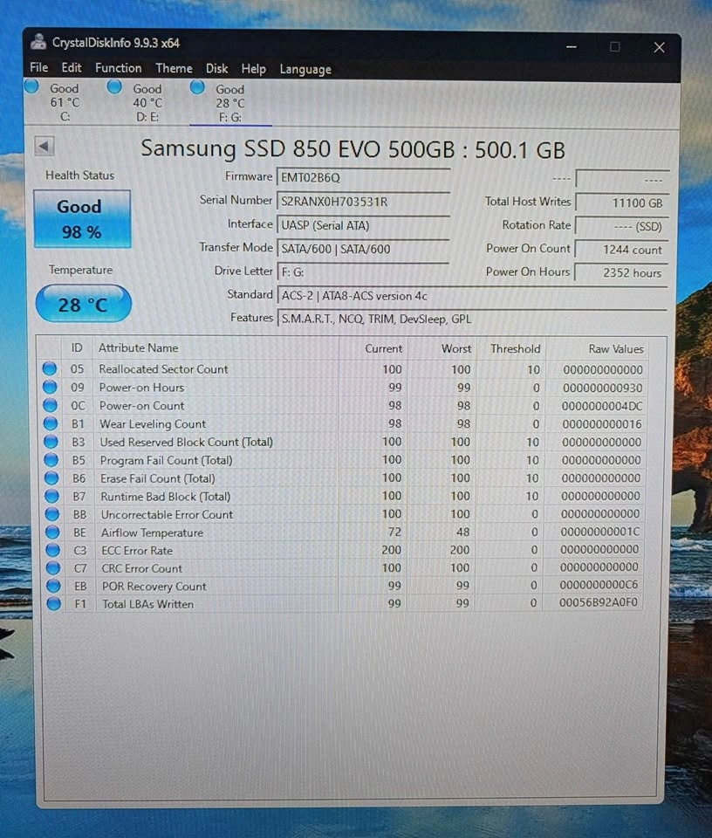Click the Serial Number field S2RANX0H703531R
Image resolution: width=712 pixels, height=838 pixels.
pos(363,202)
